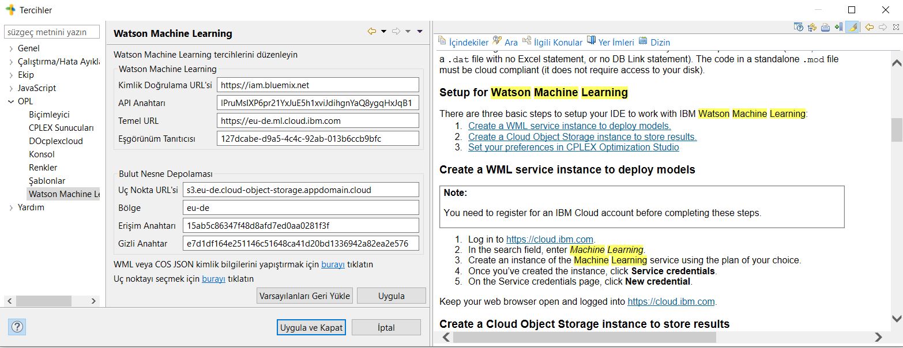903x348 pixels.
Task: Go back in the help pane toolbar
Action: click(870, 27)
